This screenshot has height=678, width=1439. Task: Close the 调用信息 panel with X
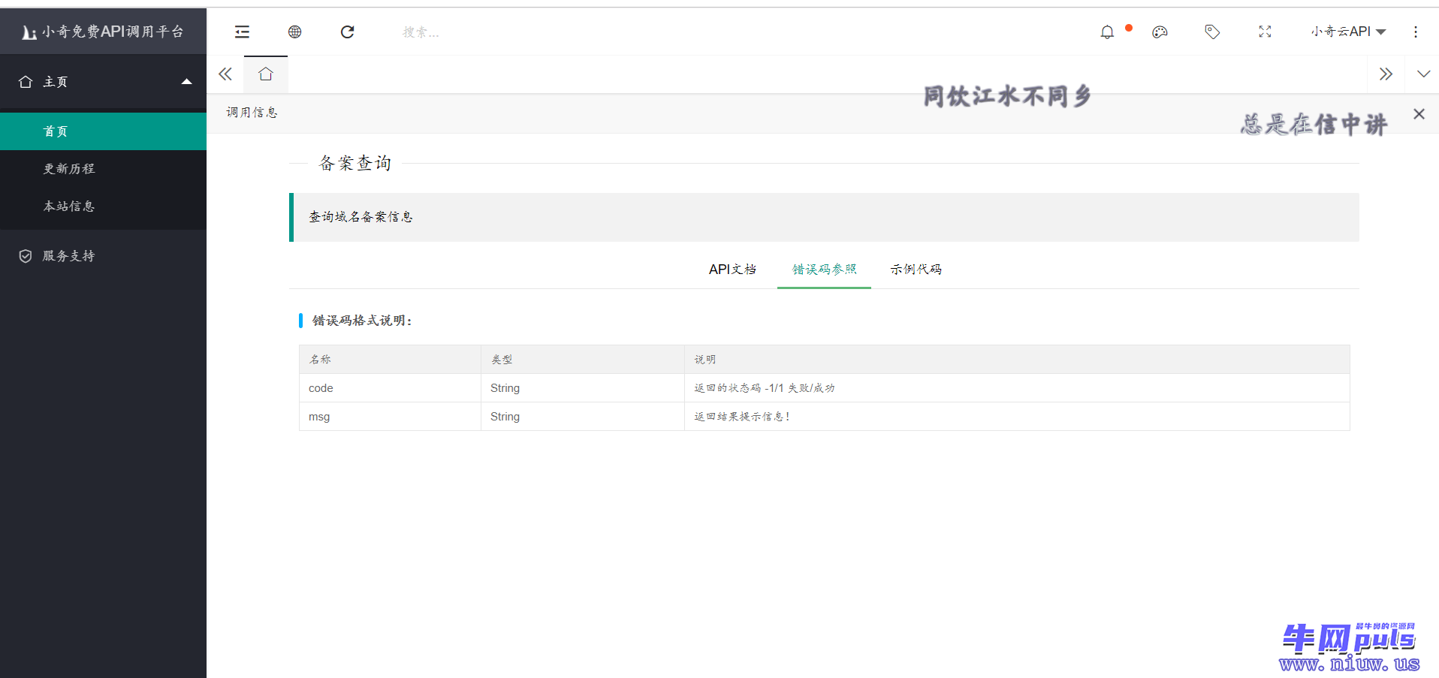[x=1419, y=114]
